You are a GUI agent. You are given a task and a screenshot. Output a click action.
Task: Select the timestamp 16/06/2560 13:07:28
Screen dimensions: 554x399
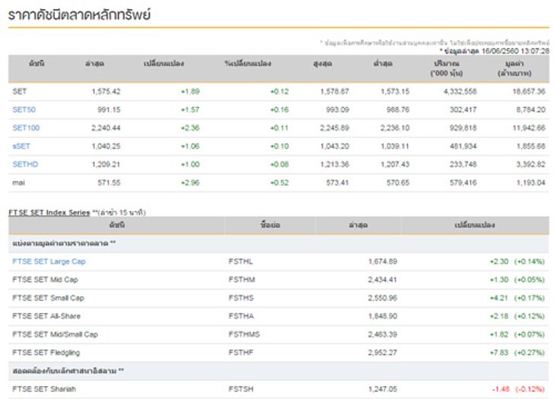coord(515,51)
